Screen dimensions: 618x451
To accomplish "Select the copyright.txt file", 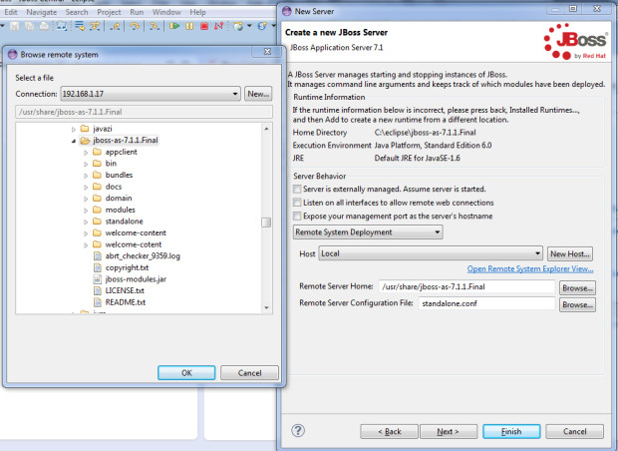I will tap(127, 267).
